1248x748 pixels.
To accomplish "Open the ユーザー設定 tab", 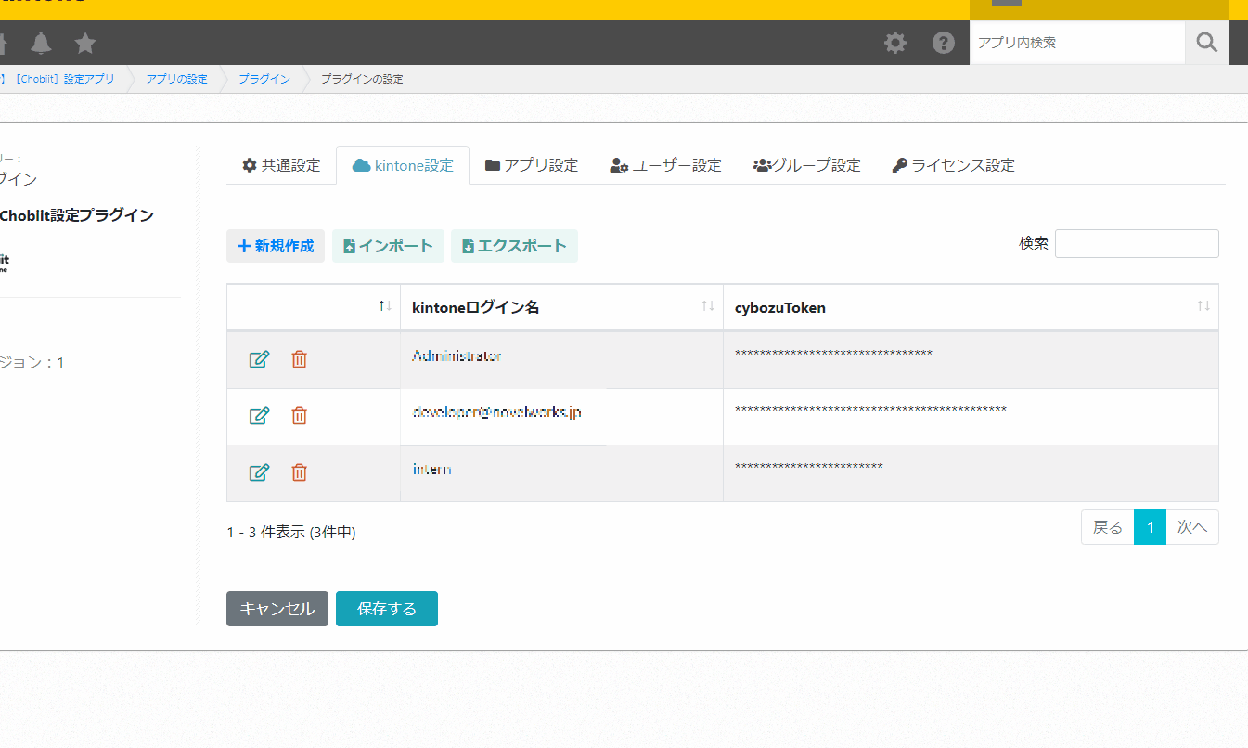I will coord(665,165).
